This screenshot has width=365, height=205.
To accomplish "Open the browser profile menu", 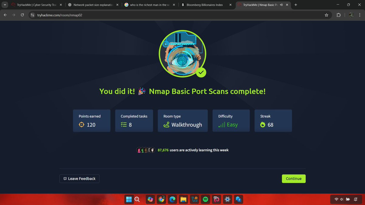I will point(351,15).
